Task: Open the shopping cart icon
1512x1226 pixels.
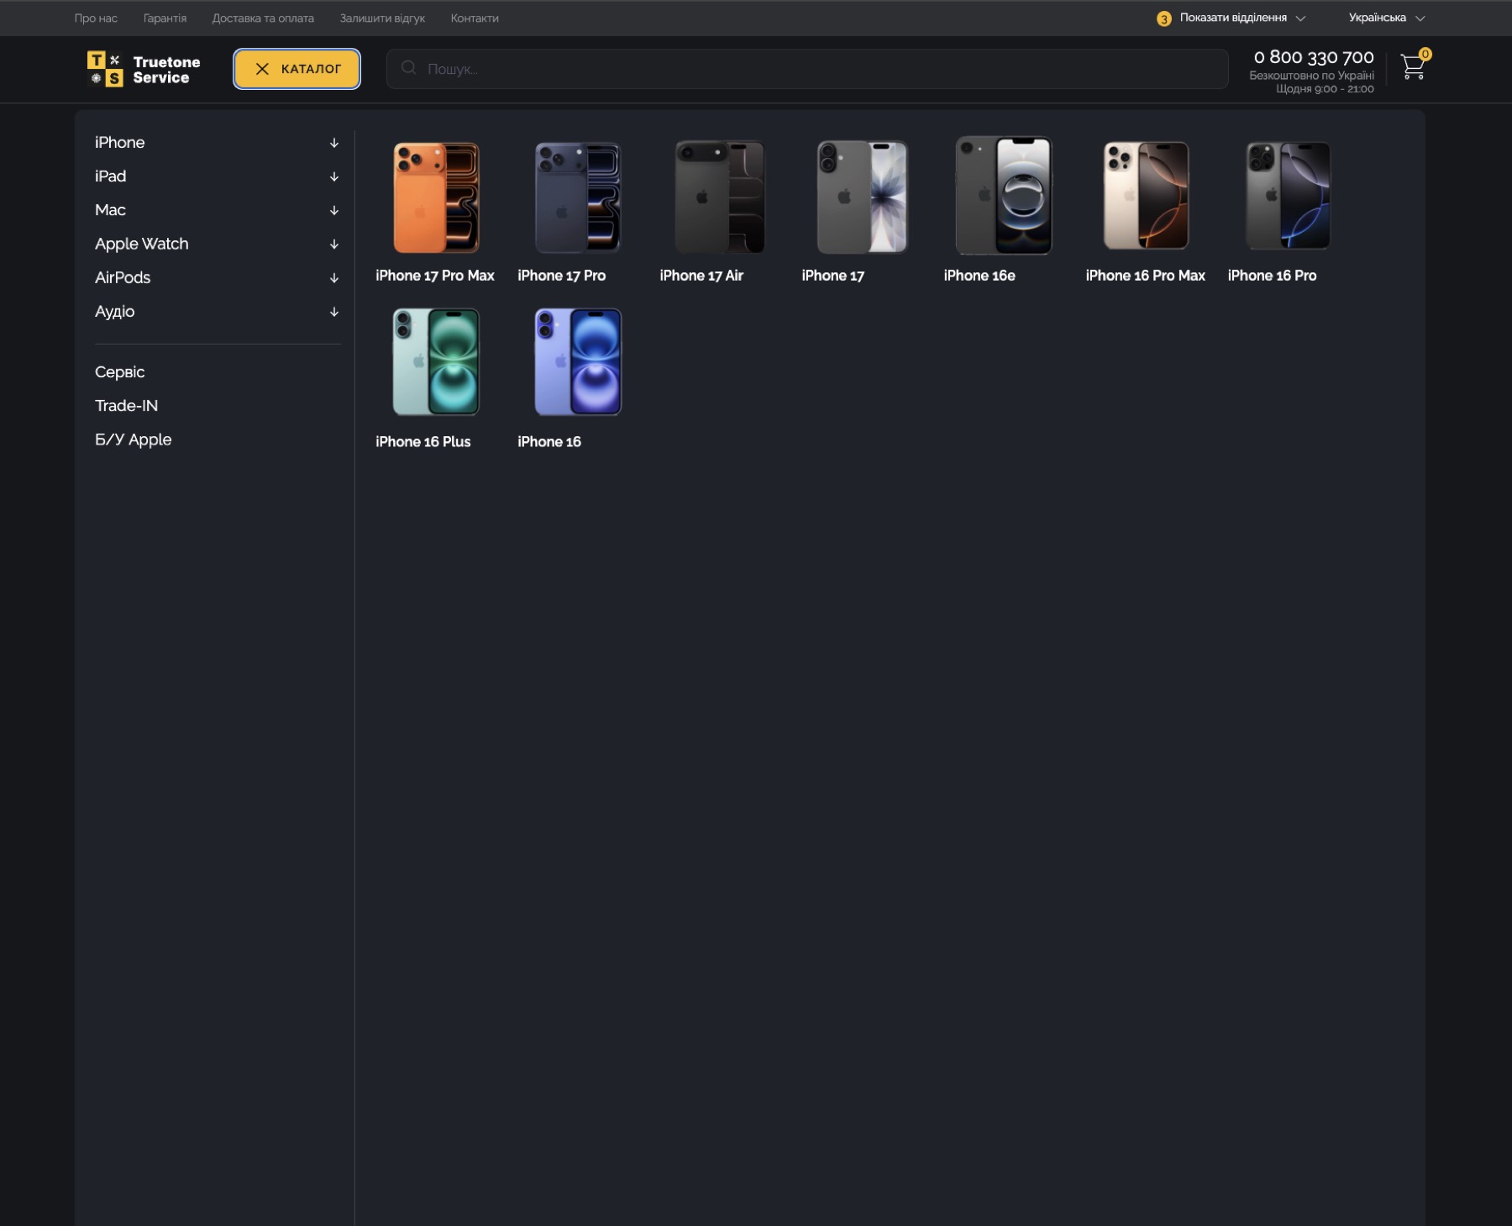Action: pos(1414,66)
